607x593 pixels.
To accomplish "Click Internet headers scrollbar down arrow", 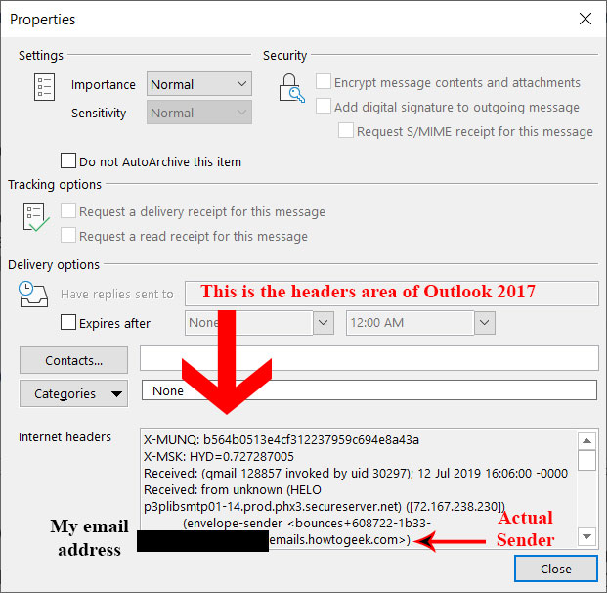I will (x=586, y=536).
